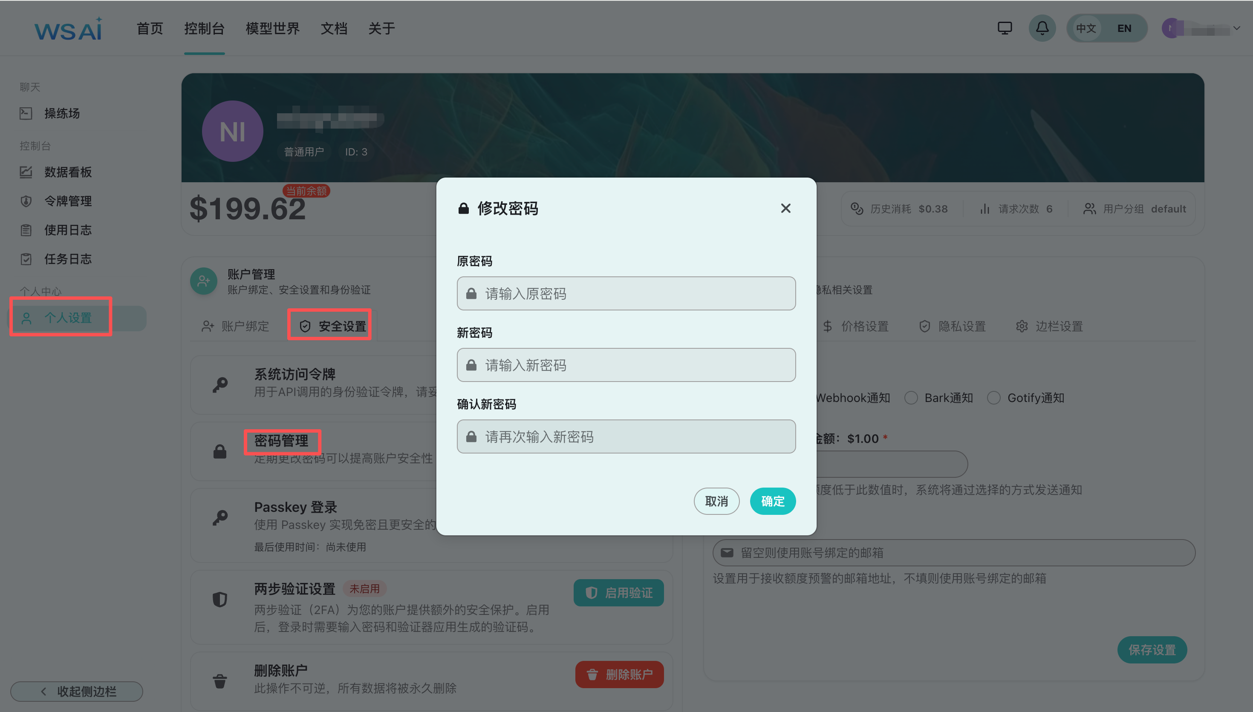1253x712 pixels.
Task: Open the display theme monitor icon
Action: click(x=1005, y=29)
